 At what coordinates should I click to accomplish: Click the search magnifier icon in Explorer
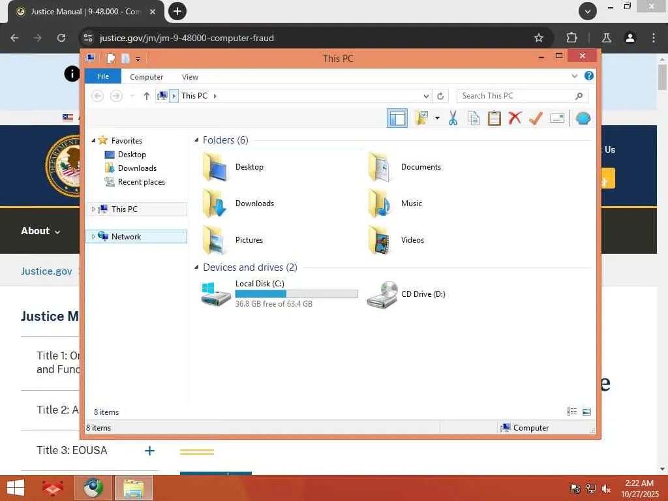(579, 96)
